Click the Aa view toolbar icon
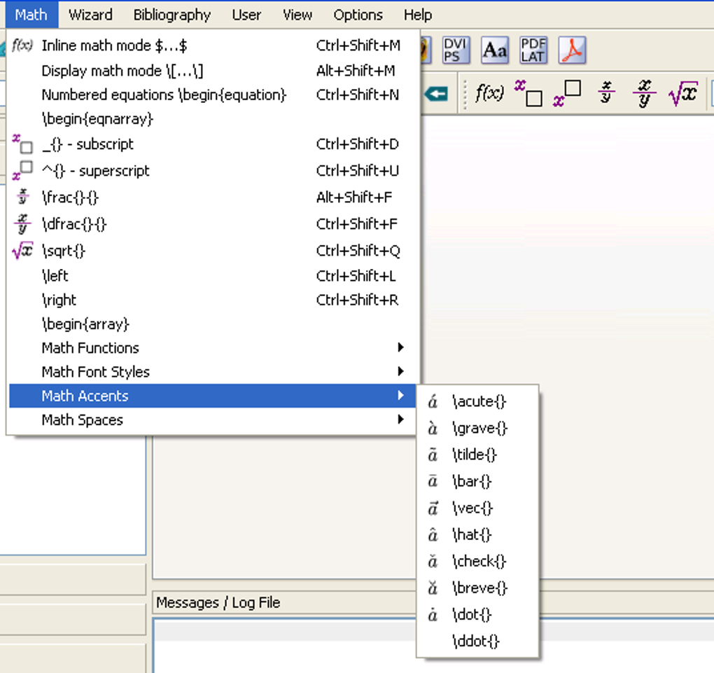Screen dimensions: 714x673 494,50
